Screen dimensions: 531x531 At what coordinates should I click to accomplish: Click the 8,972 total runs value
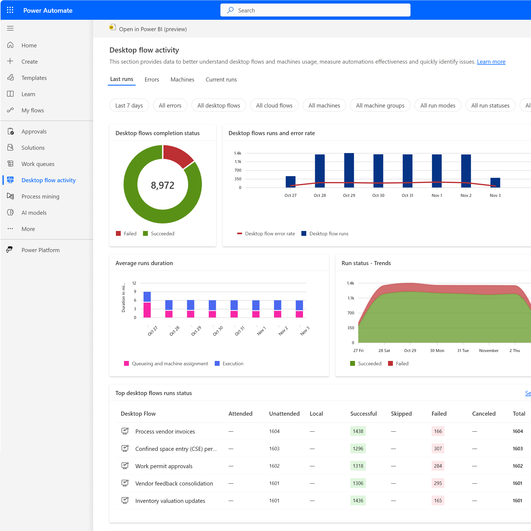tap(162, 185)
